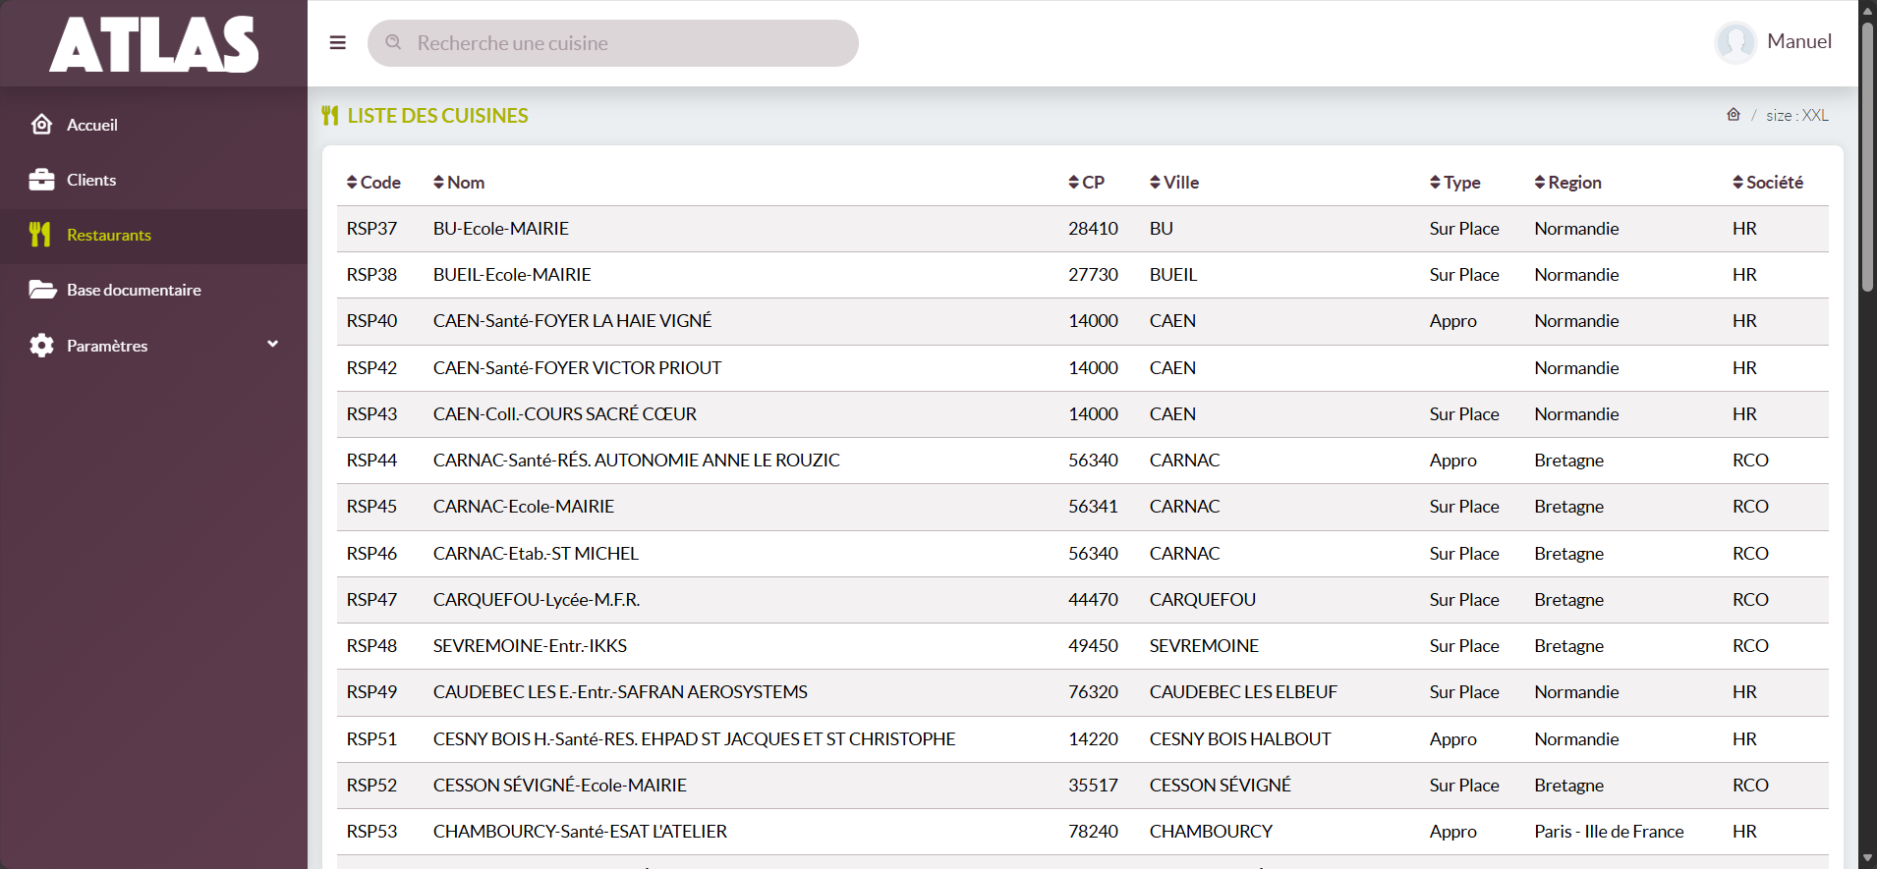Click the CAUDEBEC LES ELBEUF city cell
Screen dimensions: 1877x869
click(1244, 692)
